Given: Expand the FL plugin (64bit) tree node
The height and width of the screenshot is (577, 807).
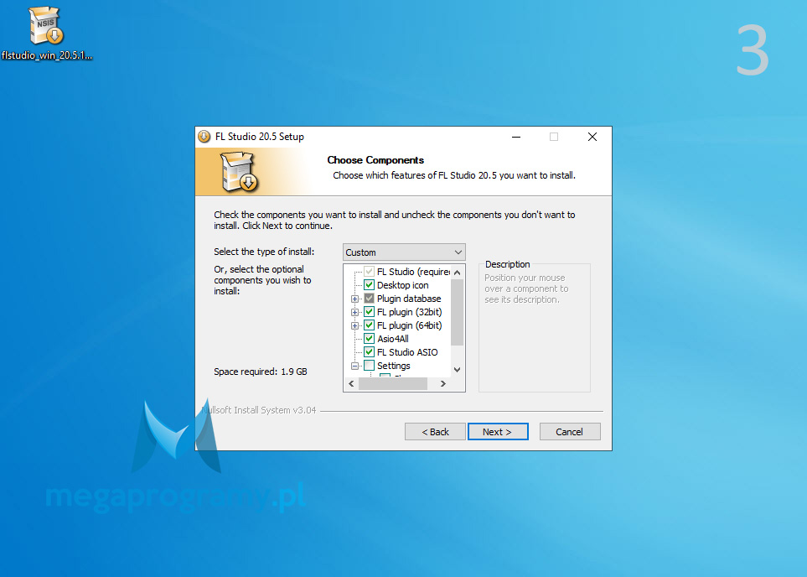Looking at the screenshot, I should click(x=354, y=325).
